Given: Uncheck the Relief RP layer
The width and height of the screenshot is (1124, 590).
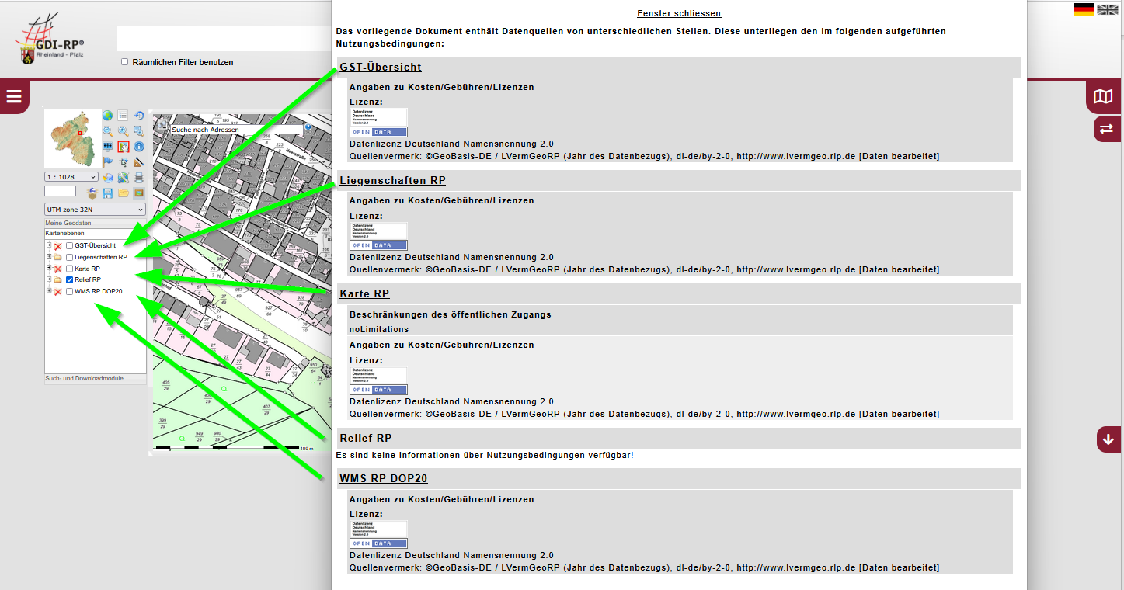Looking at the screenshot, I should 70,279.
